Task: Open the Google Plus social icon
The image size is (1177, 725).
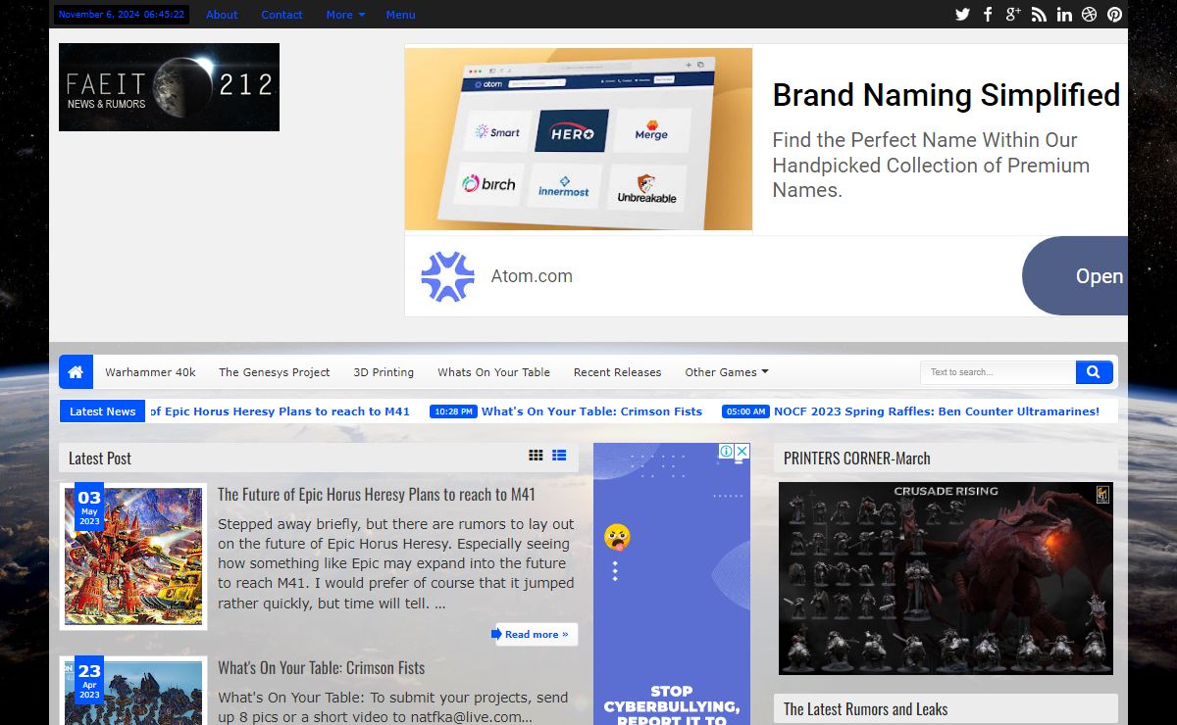Action: click(1013, 15)
